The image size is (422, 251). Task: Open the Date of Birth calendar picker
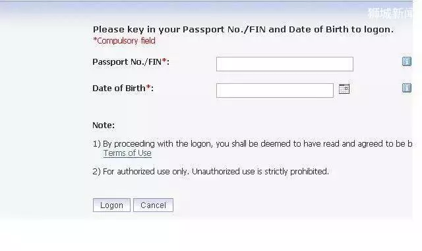pyautogui.click(x=344, y=89)
